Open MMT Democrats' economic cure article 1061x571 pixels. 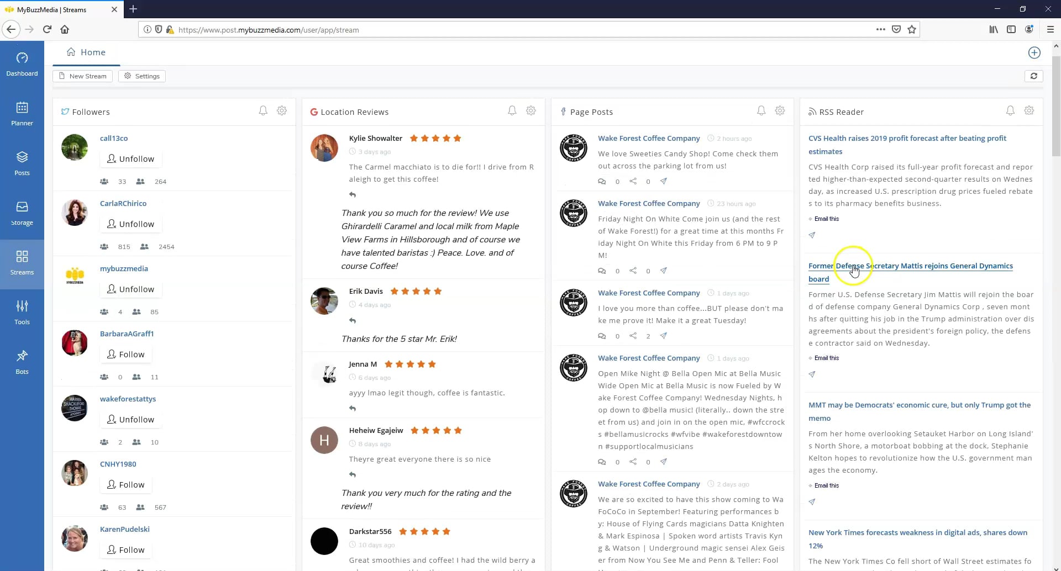pos(920,411)
